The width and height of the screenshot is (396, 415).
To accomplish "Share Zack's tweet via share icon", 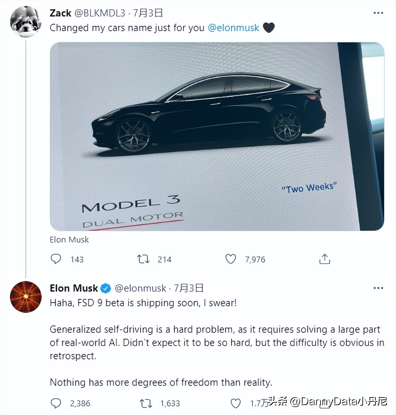I will coord(324,259).
